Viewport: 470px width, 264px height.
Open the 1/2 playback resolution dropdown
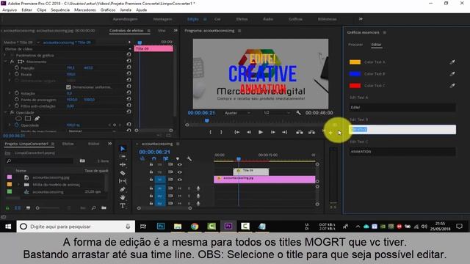(x=277, y=113)
